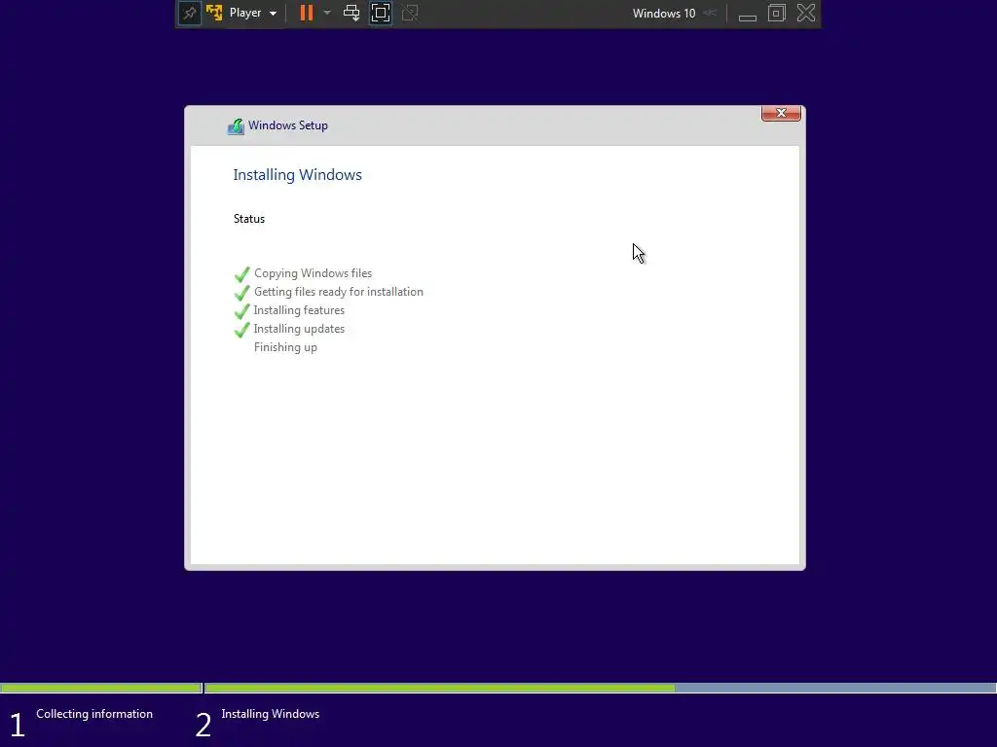
Task: Click the Installing Windows step 2 label
Action: [x=271, y=714]
